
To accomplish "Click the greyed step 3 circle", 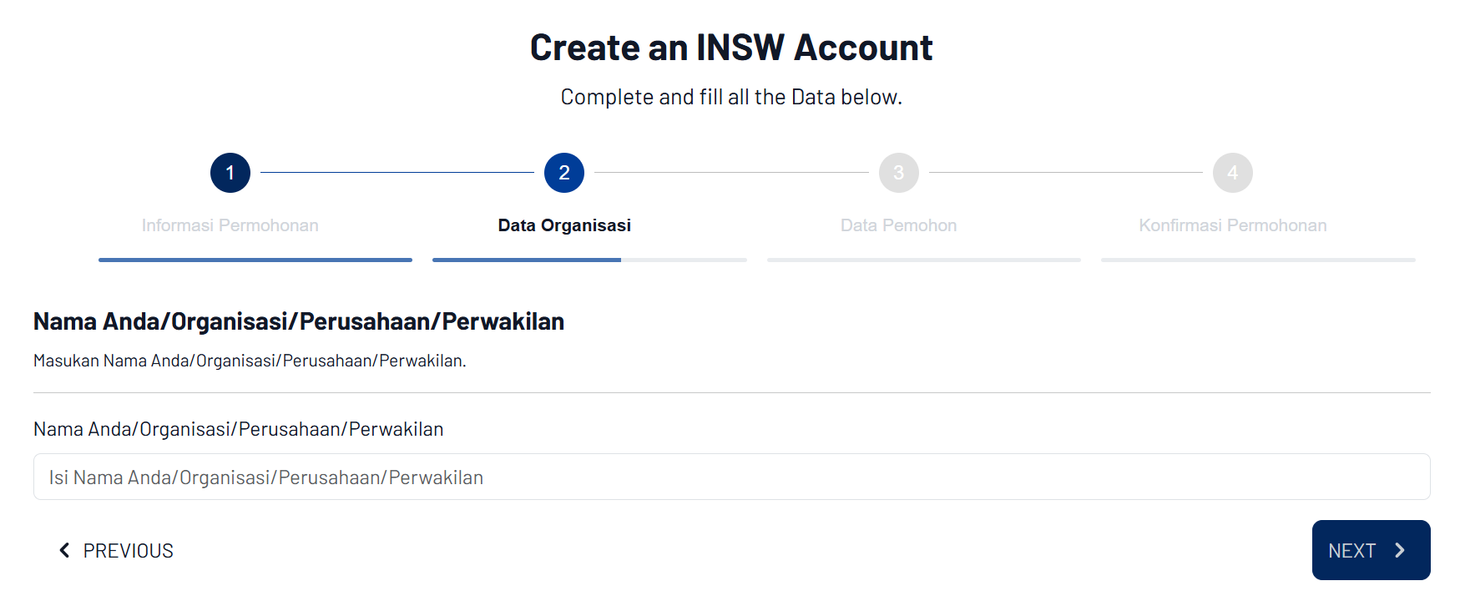I will coord(898,173).
